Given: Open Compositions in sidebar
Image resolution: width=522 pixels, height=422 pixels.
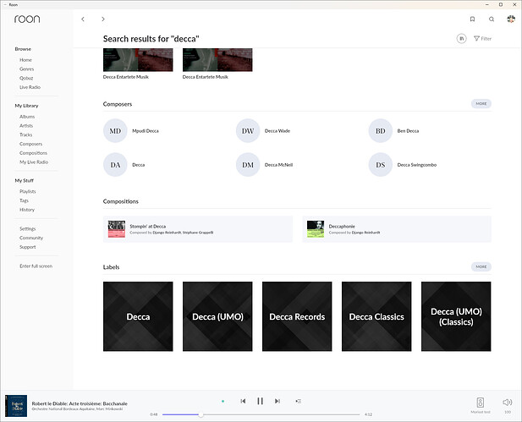Looking at the screenshot, I should tap(33, 153).
